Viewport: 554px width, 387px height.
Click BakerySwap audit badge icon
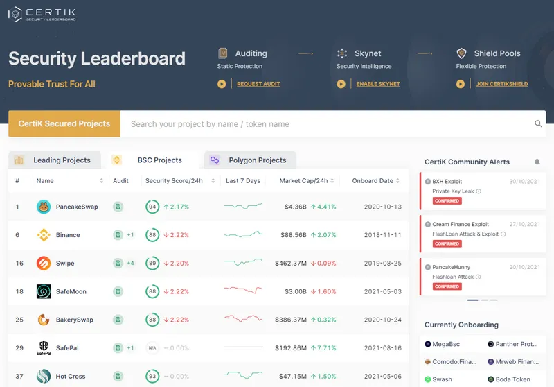tap(118, 320)
